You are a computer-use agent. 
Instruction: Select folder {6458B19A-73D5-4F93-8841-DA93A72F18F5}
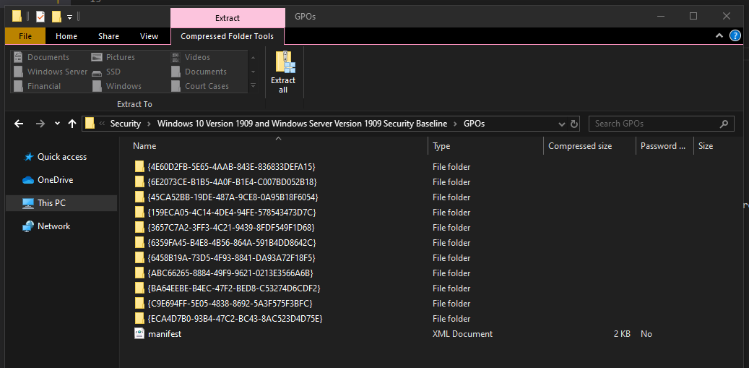[231, 258]
